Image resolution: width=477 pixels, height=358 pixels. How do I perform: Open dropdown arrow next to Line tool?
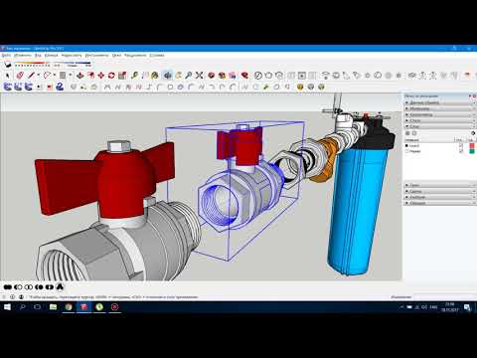point(38,76)
